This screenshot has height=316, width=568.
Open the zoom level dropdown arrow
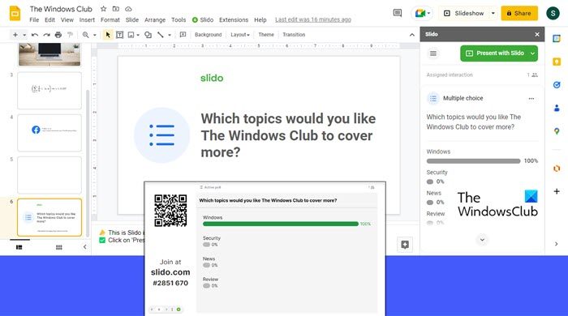click(x=95, y=35)
